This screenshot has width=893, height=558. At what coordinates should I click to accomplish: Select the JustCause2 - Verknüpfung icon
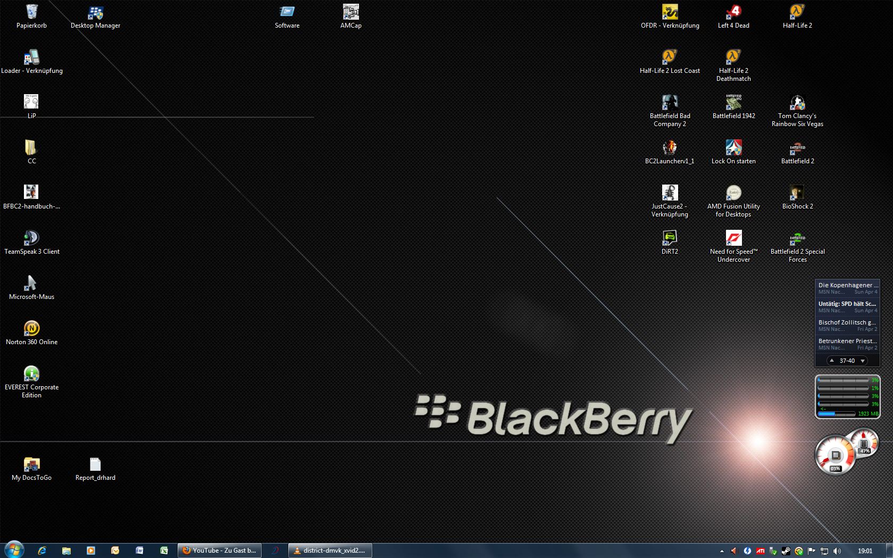coord(670,201)
